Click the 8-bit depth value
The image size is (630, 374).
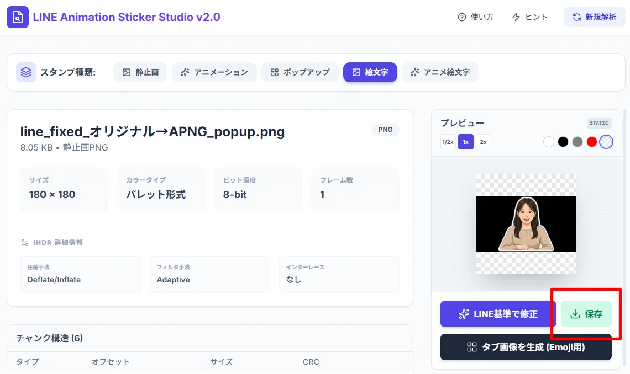(x=235, y=194)
